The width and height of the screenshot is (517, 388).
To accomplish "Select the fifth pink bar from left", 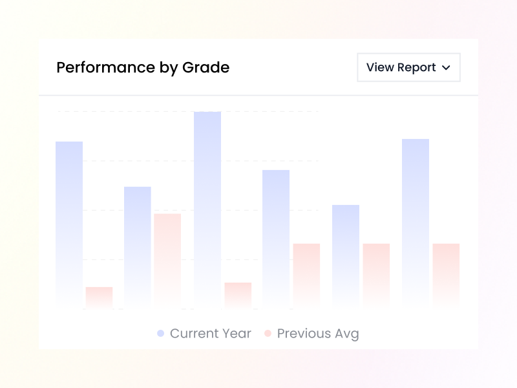I will point(376,274).
